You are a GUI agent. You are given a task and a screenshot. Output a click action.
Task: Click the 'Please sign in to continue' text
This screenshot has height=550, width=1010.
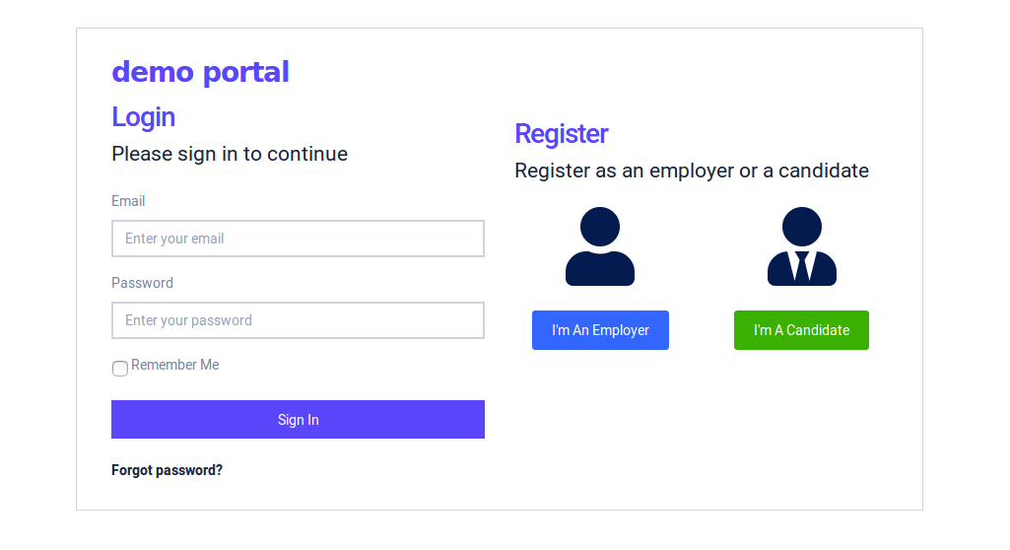tap(230, 154)
